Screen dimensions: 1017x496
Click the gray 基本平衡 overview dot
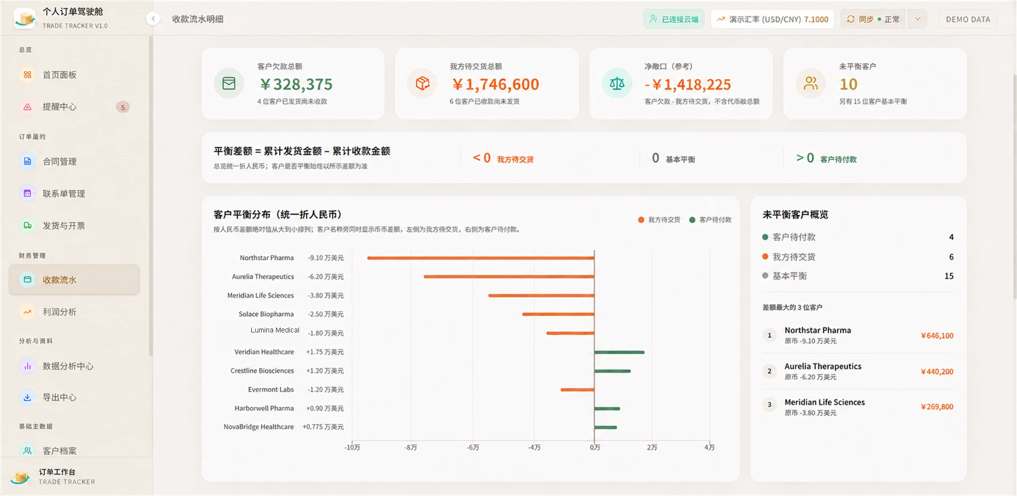click(x=765, y=276)
